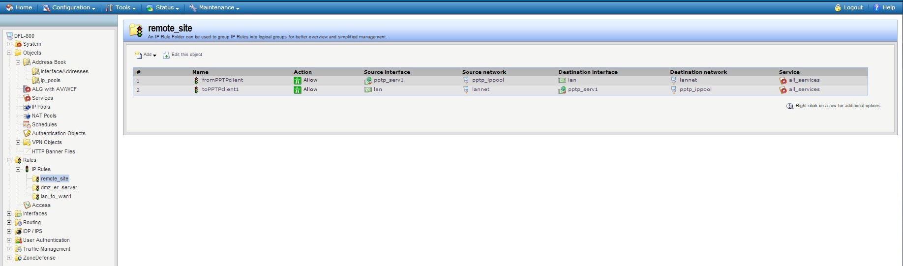Click Edit this object button
Viewport: 903px width, 266px height.
[182, 55]
